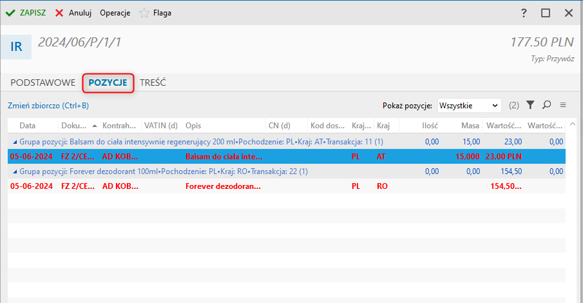Image resolution: width=583 pixels, height=303 pixels.
Task: Switch to the TREŚĆ tab
Action: click(153, 83)
